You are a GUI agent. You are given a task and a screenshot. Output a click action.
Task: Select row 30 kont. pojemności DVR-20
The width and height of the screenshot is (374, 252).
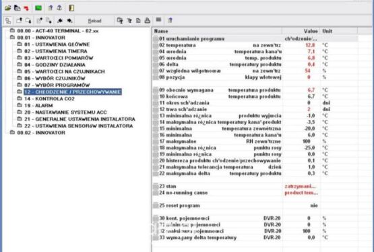point(255,218)
